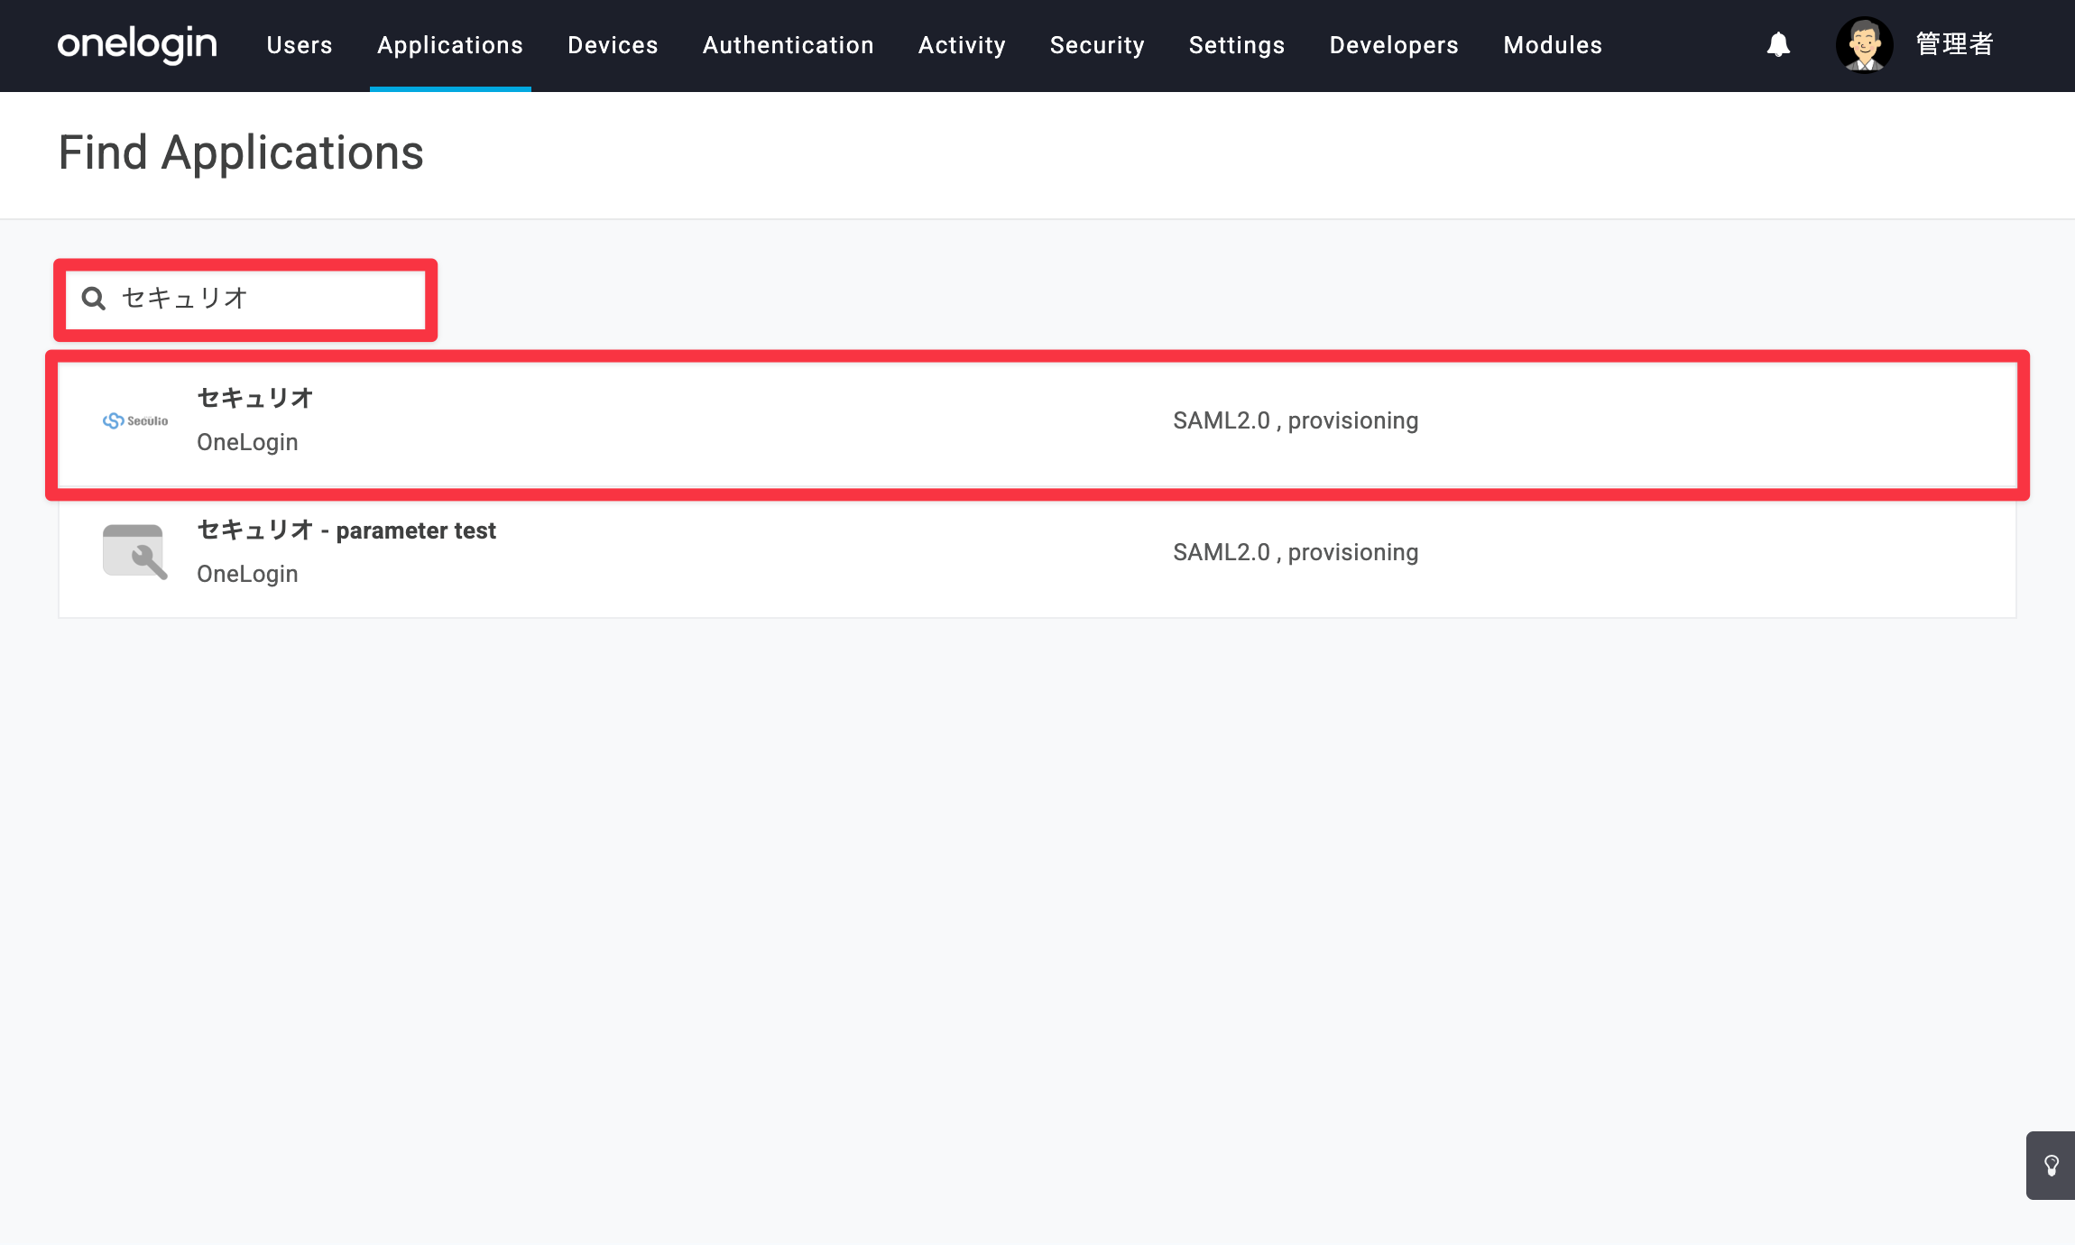The width and height of the screenshot is (2075, 1245).
Task: Open the lightbulb help widget
Action: point(2051,1166)
